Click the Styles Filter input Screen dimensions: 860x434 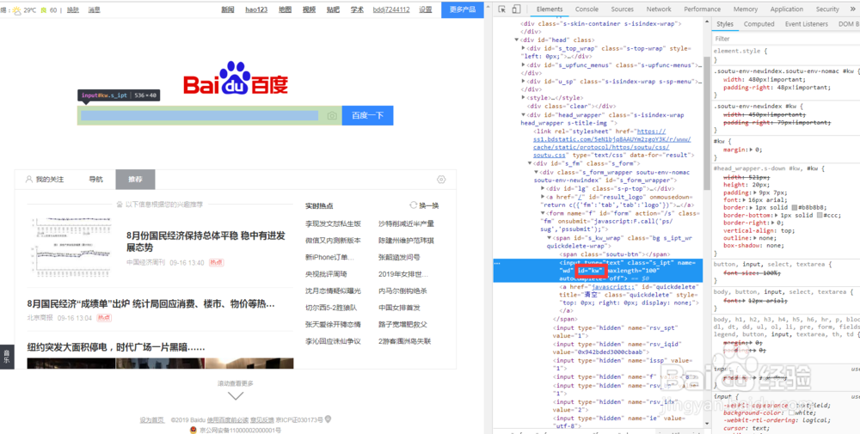(784, 39)
